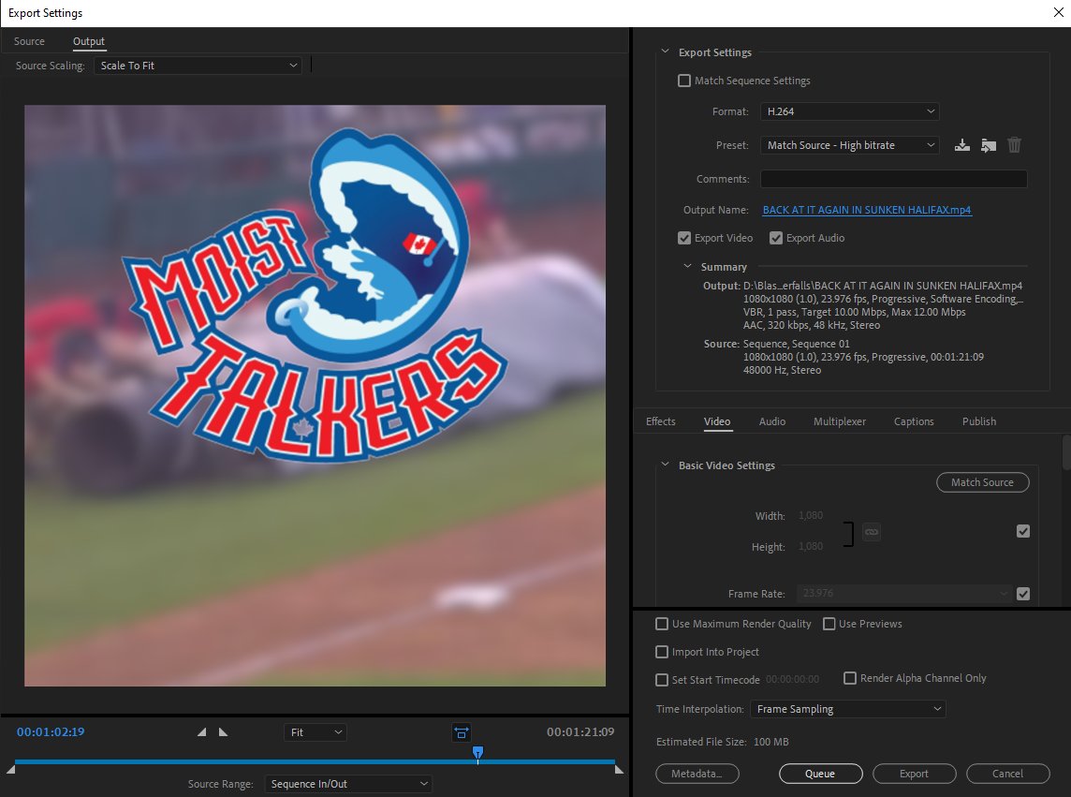Open the Effects tab
Screen dimensions: 1071x797
click(x=661, y=421)
